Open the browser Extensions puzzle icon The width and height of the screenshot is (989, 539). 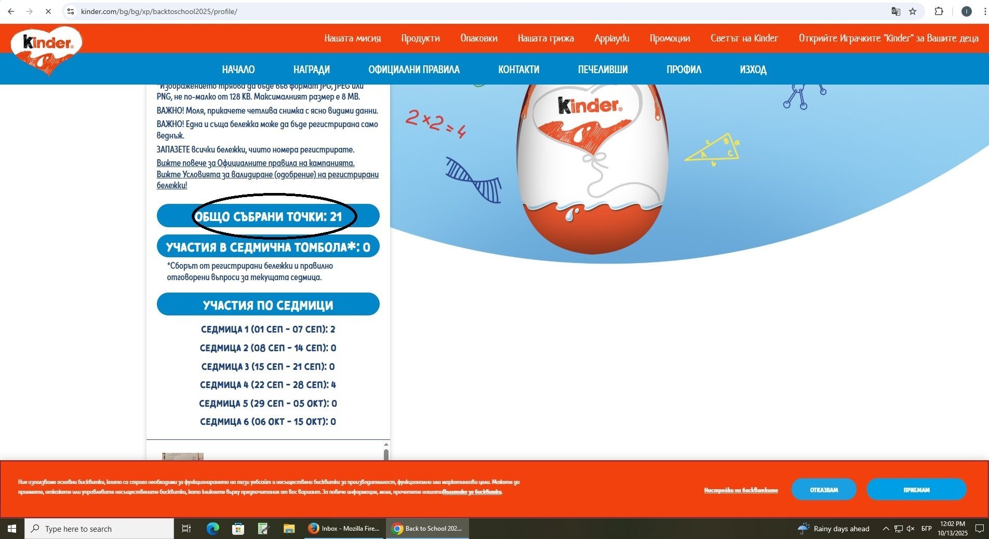click(x=939, y=11)
